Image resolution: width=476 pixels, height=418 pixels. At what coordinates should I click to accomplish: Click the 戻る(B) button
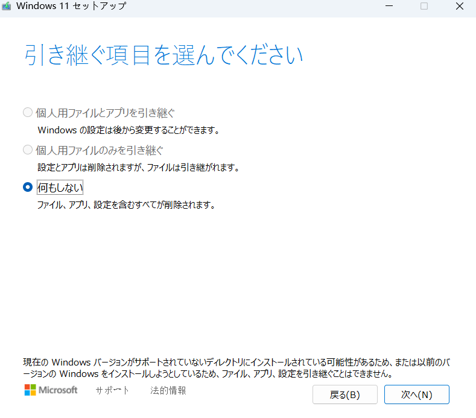tap(345, 394)
